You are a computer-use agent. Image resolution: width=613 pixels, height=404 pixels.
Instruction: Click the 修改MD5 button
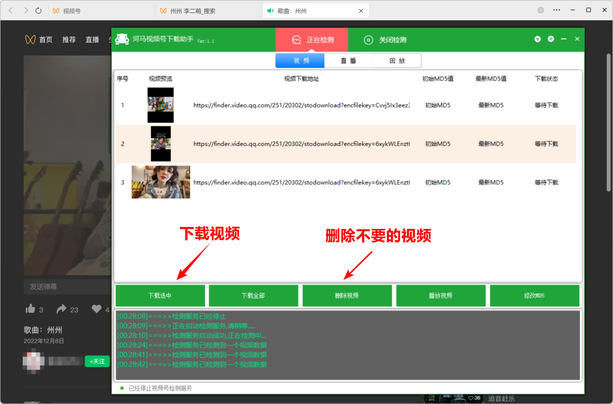point(534,295)
